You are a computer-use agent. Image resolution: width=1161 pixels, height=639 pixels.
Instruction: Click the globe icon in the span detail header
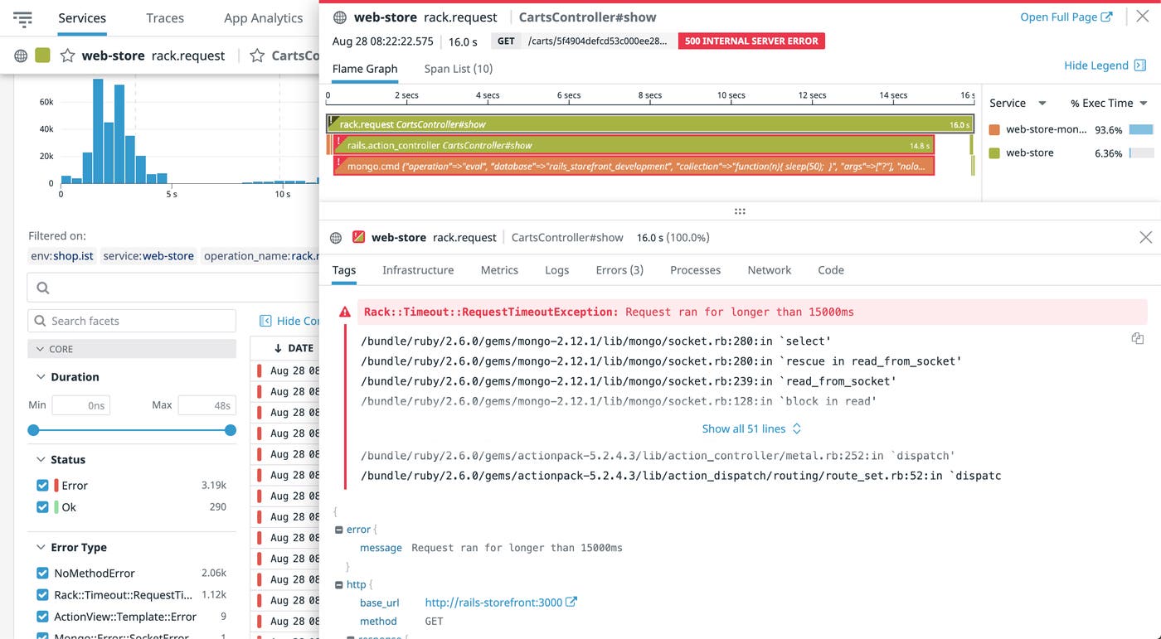pos(335,237)
